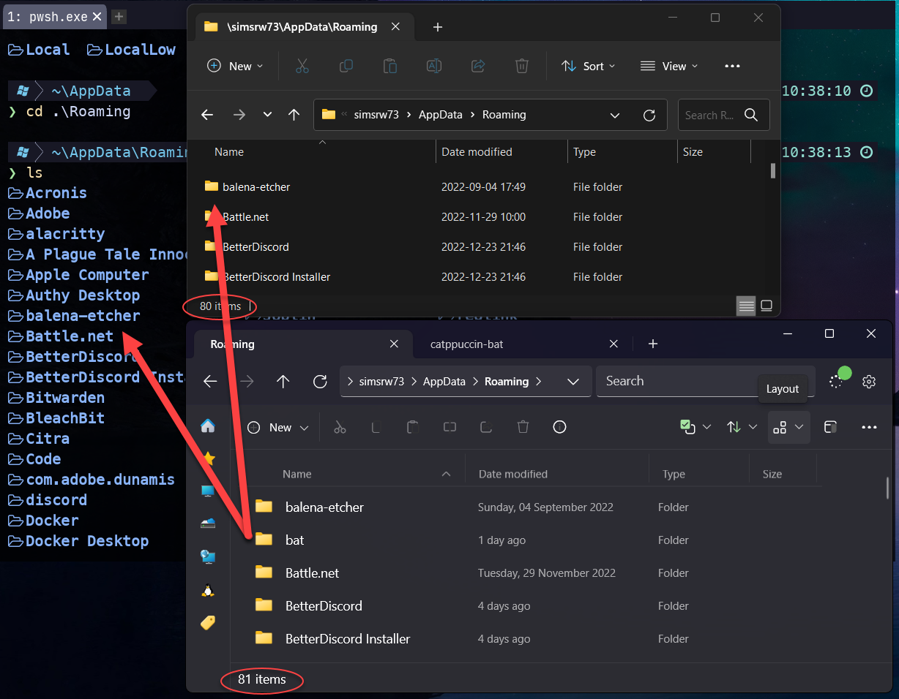Click simsrw73 breadcrumb in Explorer address bar
The height and width of the screenshot is (699, 899).
pos(376,115)
